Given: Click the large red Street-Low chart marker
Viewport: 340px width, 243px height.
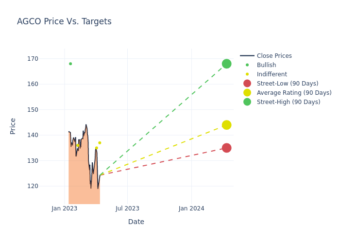Looking at the screenshot, I should point(226,148).
